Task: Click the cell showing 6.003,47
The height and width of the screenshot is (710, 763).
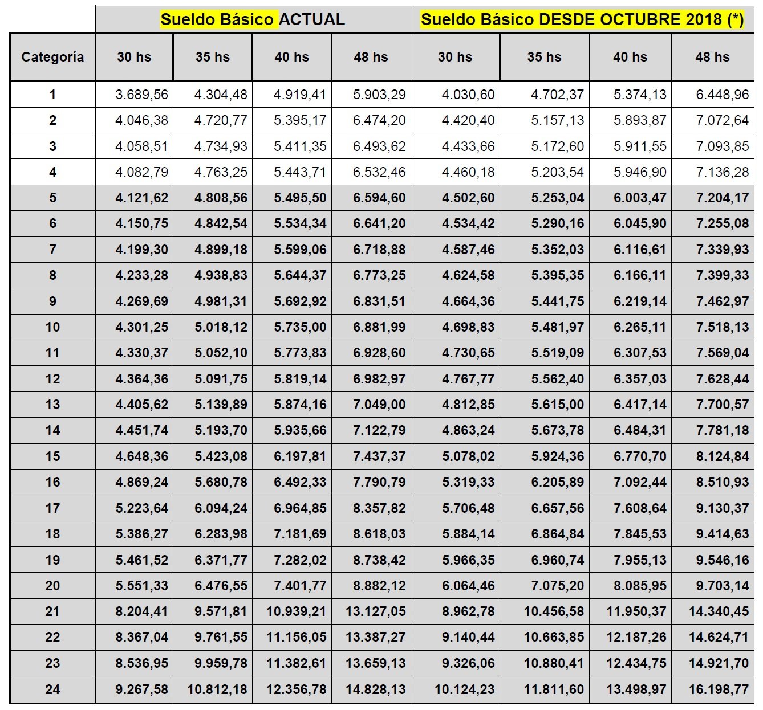Action: [640, 198]
